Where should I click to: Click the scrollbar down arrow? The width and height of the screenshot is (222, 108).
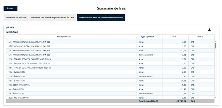pyautogui.click(x=215, y=97)
